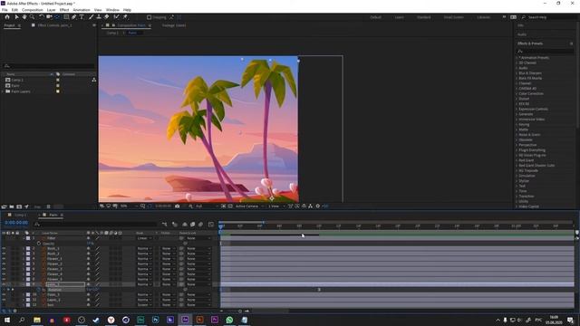Select the Brush tool
Image resolution: width=580 pixels, height=326 pixels.
click(91, 17)
